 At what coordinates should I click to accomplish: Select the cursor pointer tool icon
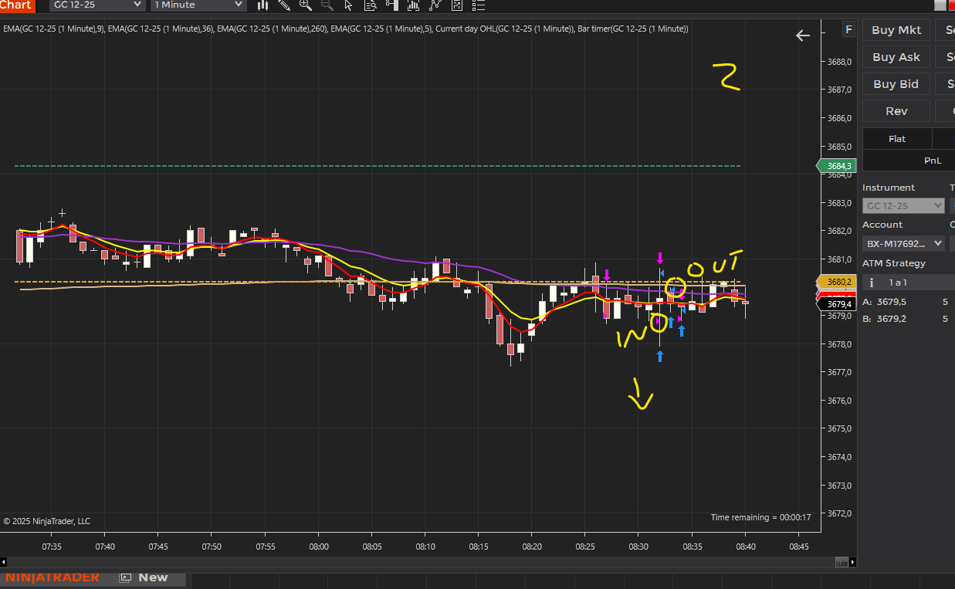coord(349,5)
